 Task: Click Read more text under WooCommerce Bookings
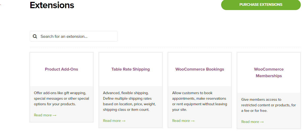click(x=181, y=121)
